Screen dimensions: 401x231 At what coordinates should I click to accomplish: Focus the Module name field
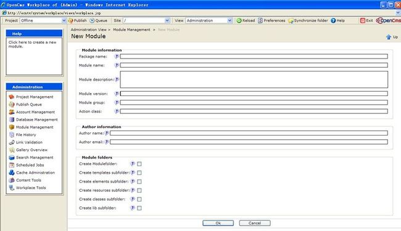click(254, 65)
